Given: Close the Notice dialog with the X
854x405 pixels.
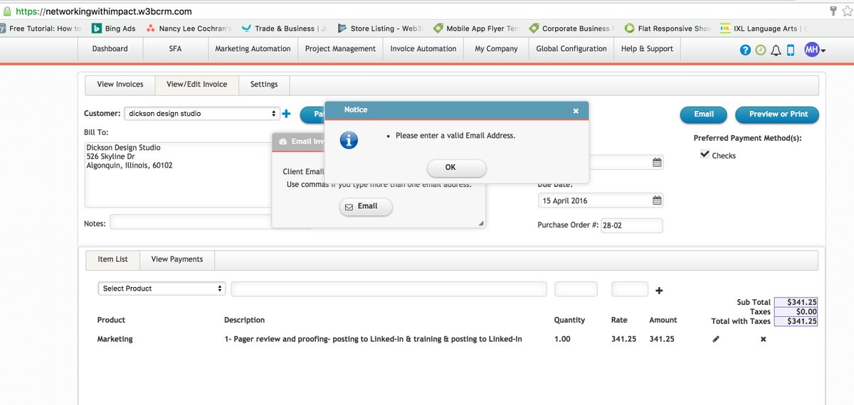Looking at the screenshot, I should (576, 111).
